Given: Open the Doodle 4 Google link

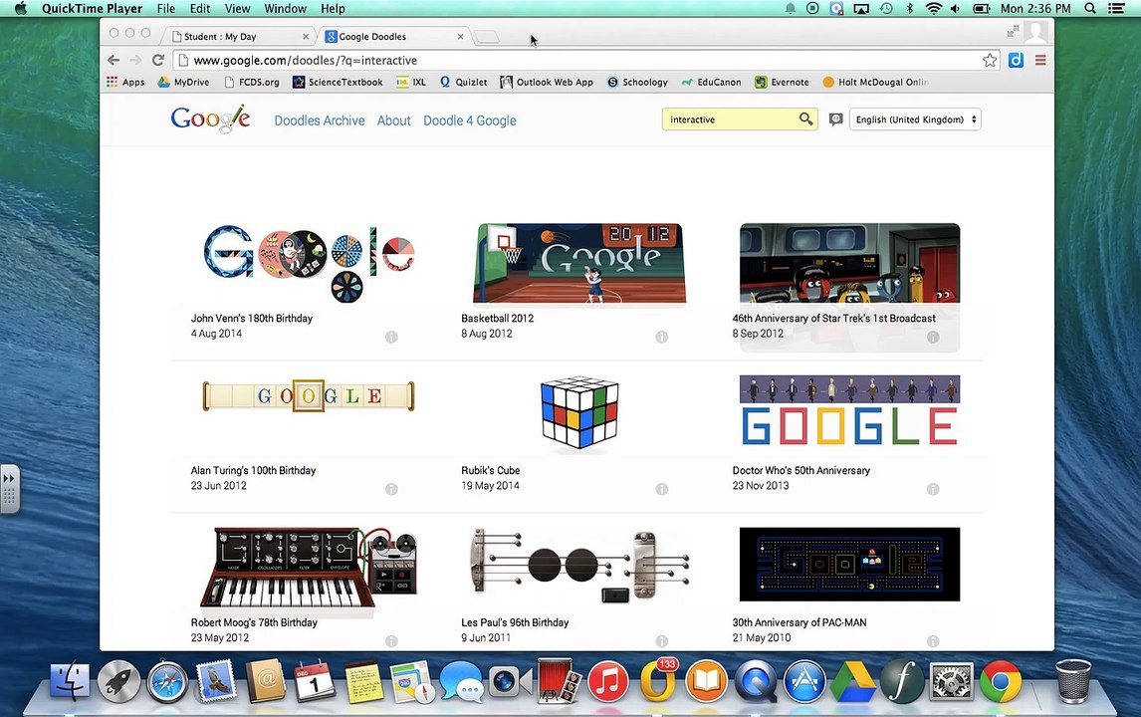Looking at the screenshot, I should (x=470, y=120).
